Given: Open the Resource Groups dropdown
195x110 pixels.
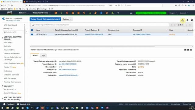Looking at the screenshot, I should (x=41, y=13).
